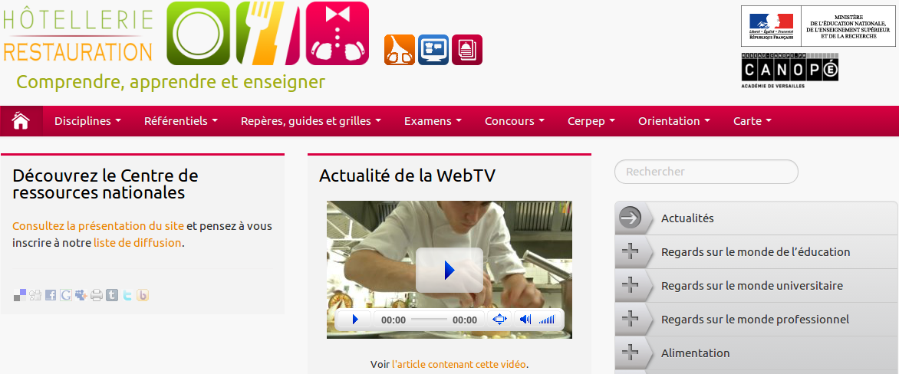Image resolution: width=899 pixels, height=374 pixels.
Task: Mute the video player volume
Action: click(525, 320)
